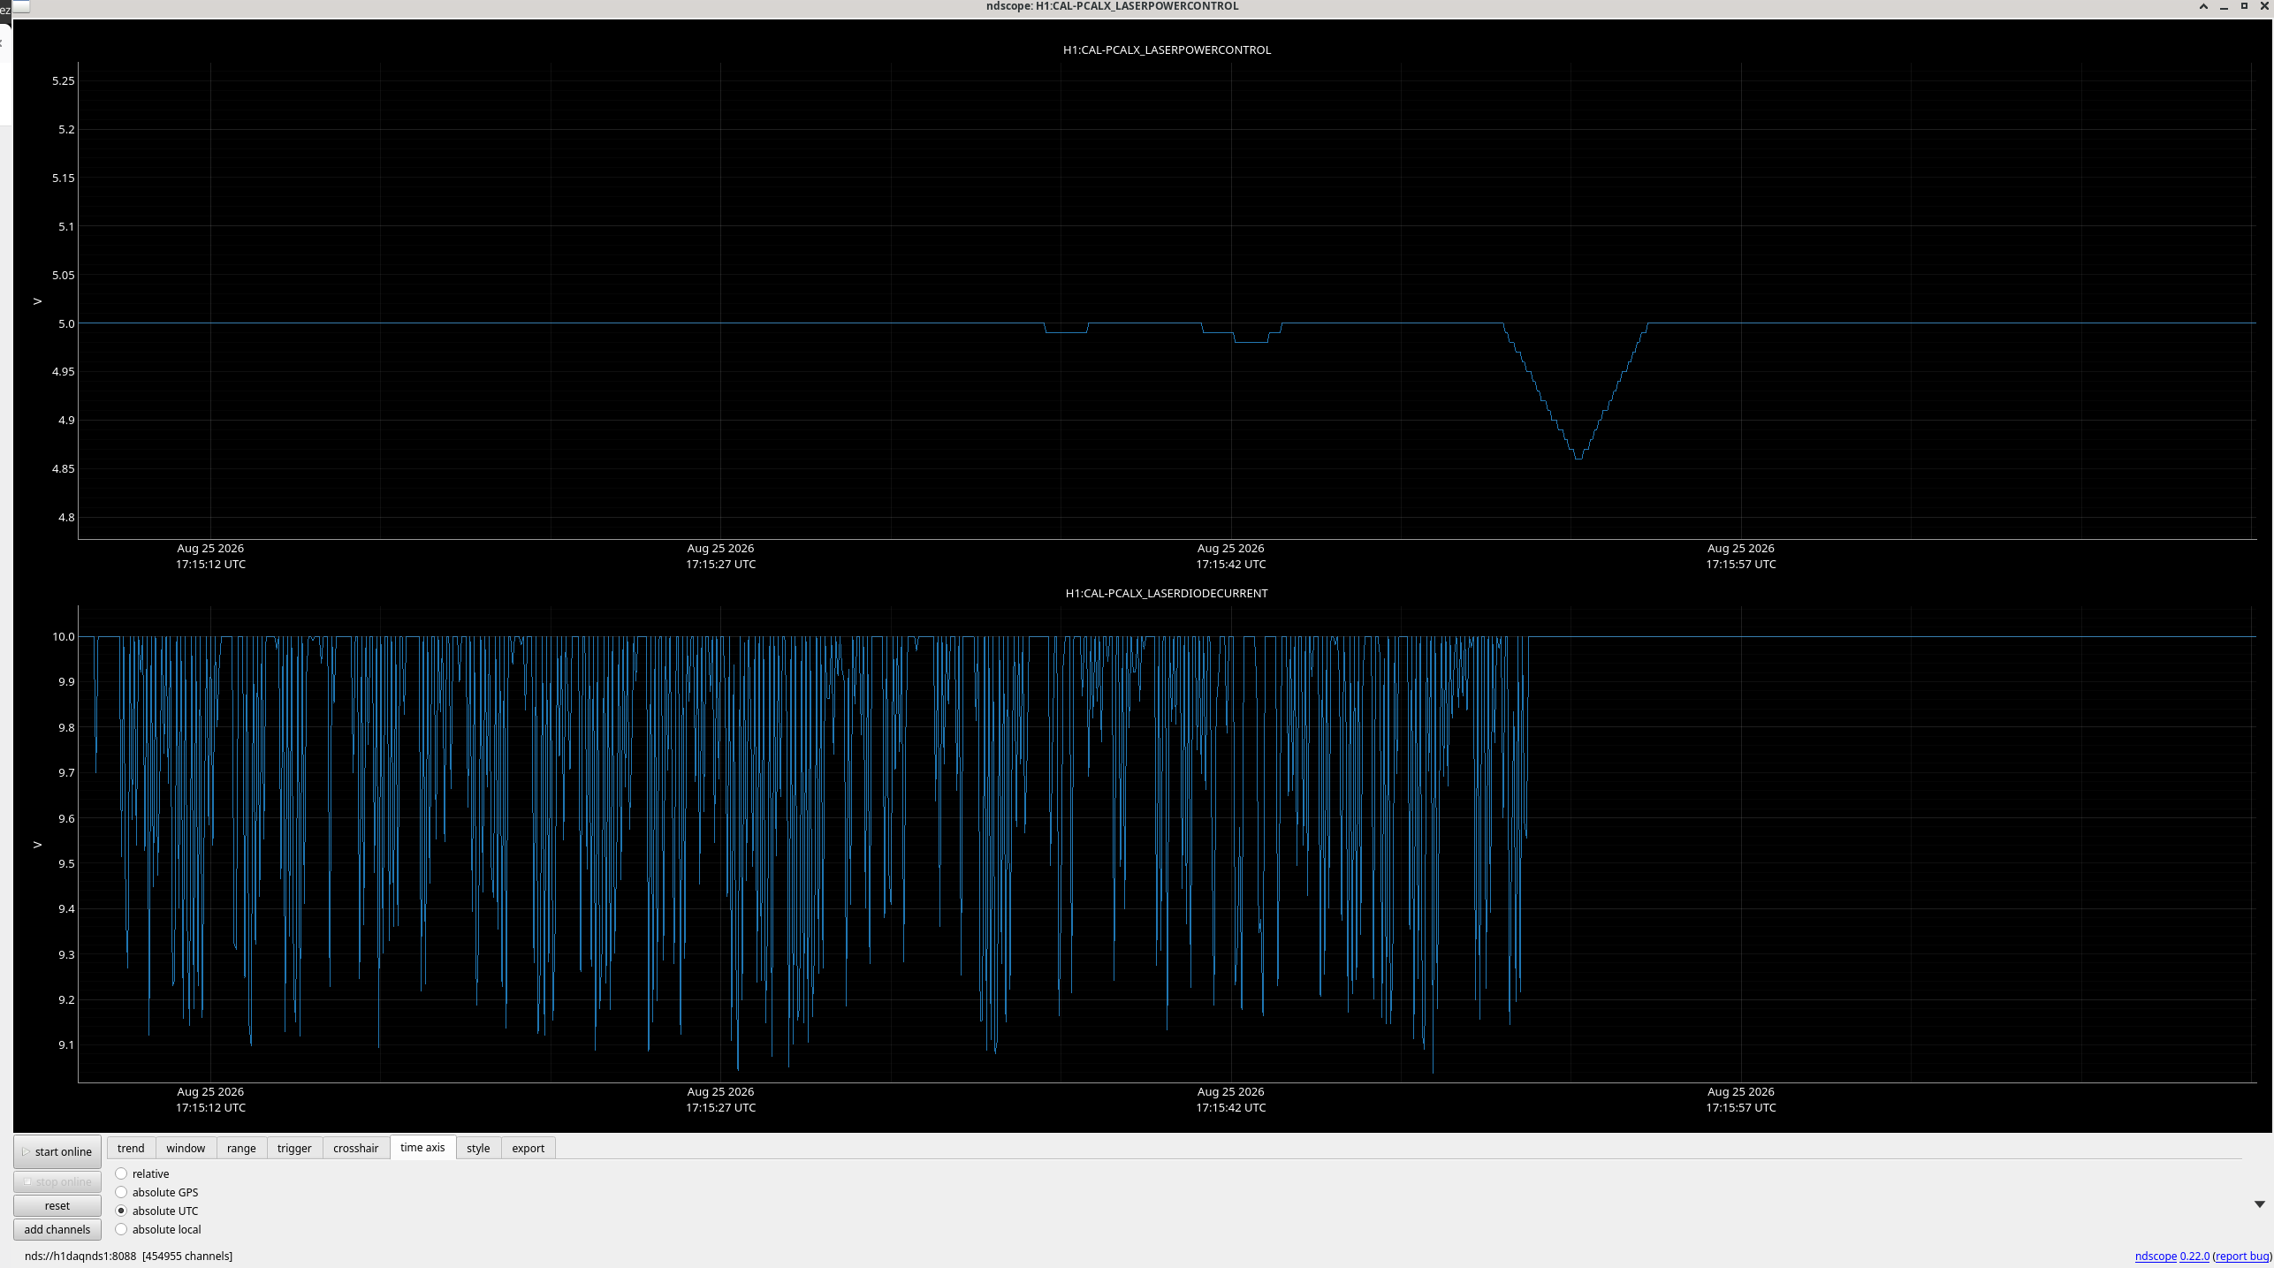Click the 5.25 y-axis tick label
2274x1268 pixels.
(64, 80)
